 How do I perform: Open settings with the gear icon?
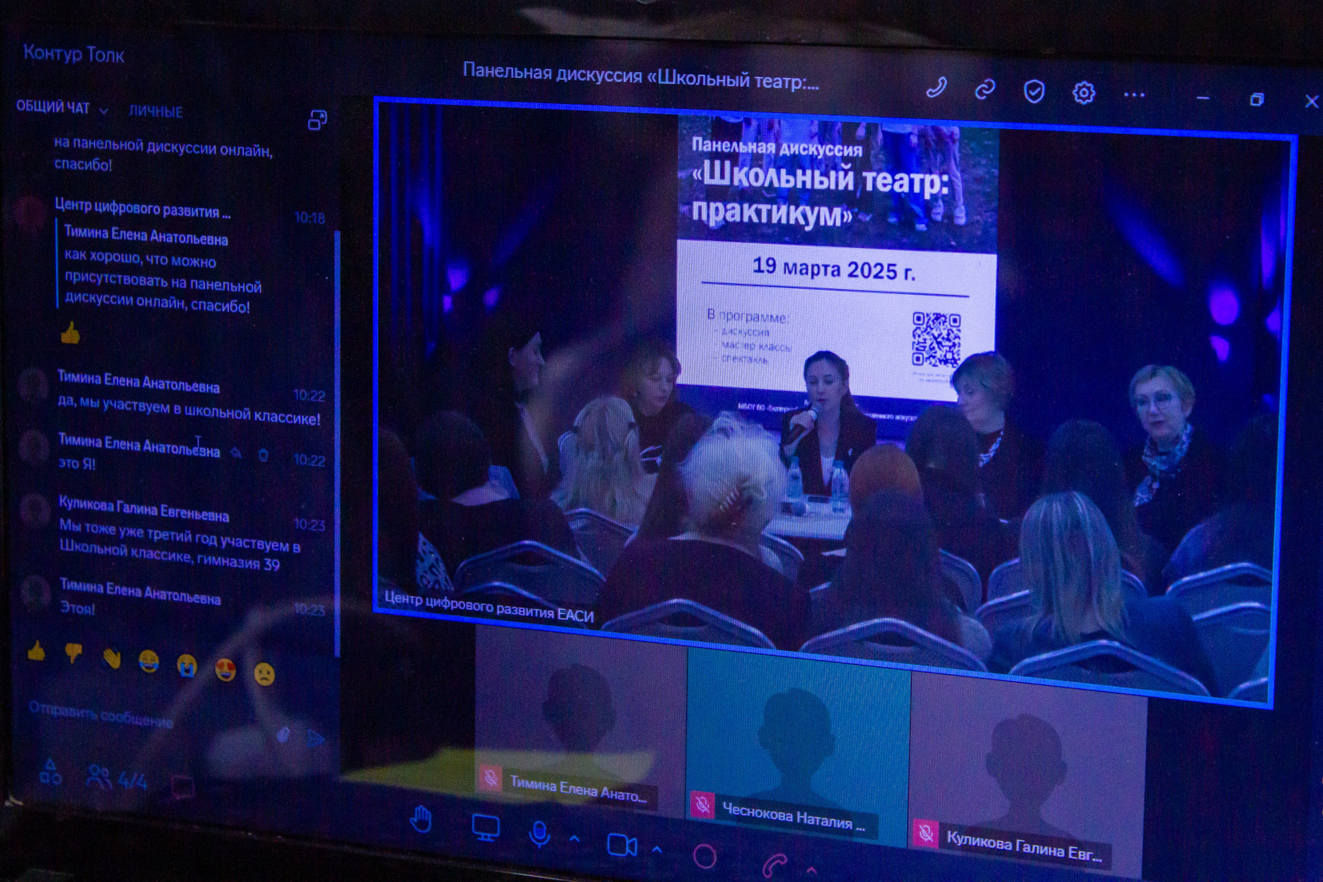pyautogui.click(x=1083, y=92)
